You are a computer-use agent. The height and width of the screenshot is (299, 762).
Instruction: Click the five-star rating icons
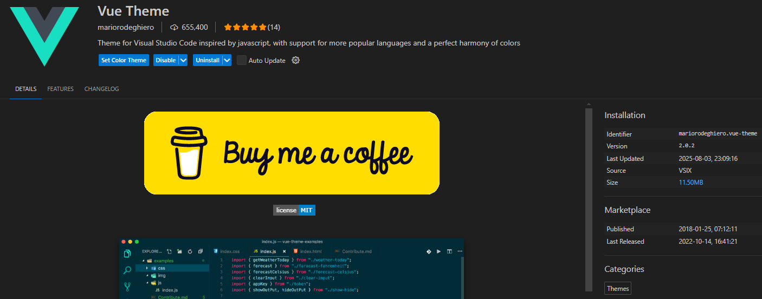point(245,27)
